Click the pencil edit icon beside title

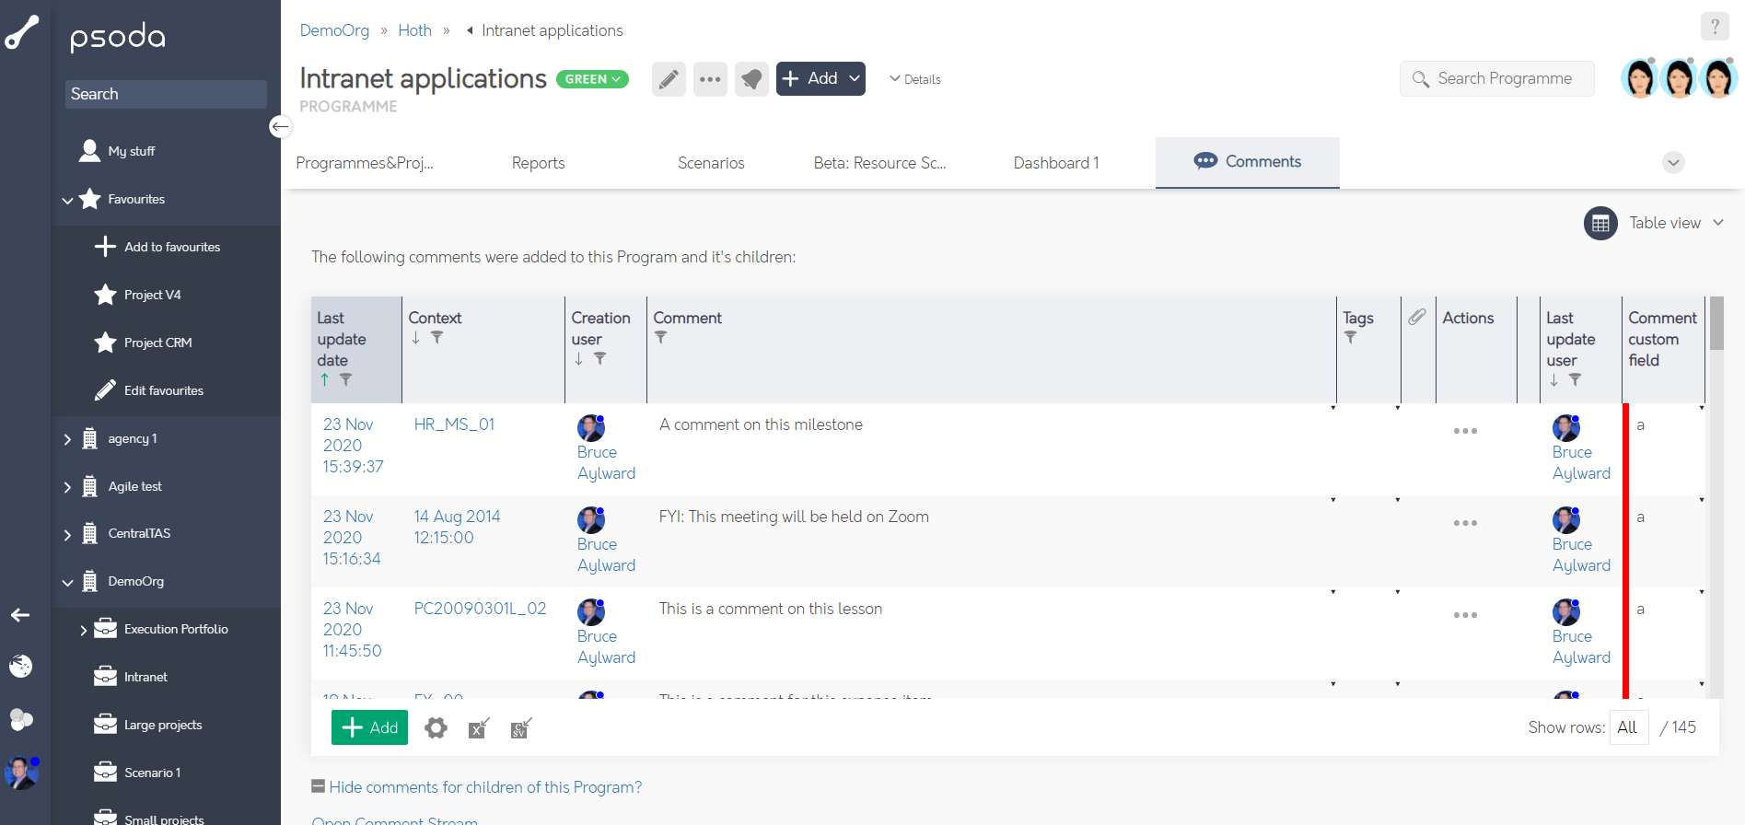pos(669,79)
